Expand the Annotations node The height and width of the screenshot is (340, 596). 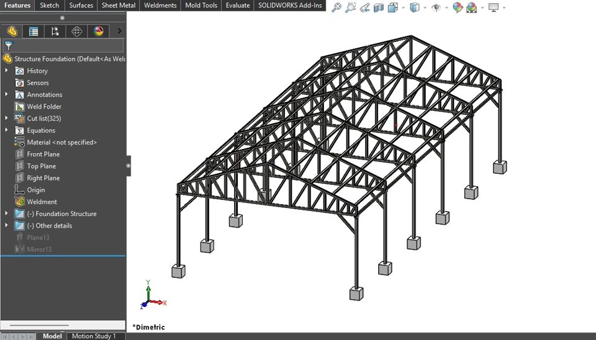pos(6,94)
